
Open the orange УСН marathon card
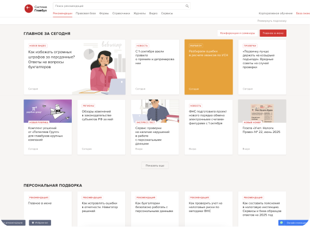208,67
